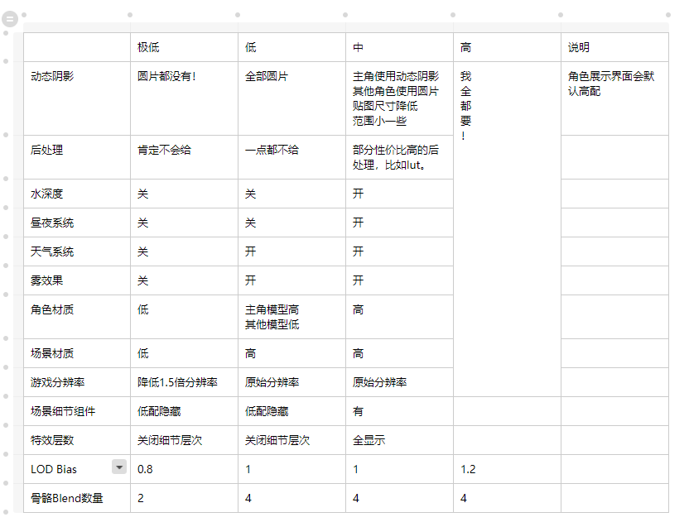Click the 场景材质 row label cell
This screenshot has height=522, width=689.
click(77, 353)
